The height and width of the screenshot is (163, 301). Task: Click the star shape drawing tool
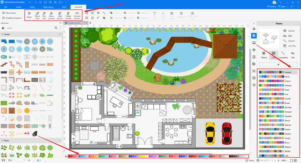click(x=98, y=13)
